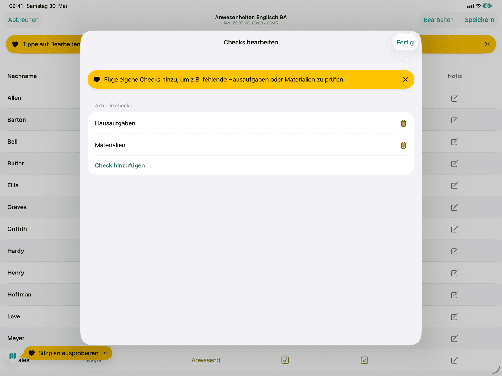Open the note editor for Graves
The width and height of the screenshot is (502, 376).
click(x=454, y=207)
